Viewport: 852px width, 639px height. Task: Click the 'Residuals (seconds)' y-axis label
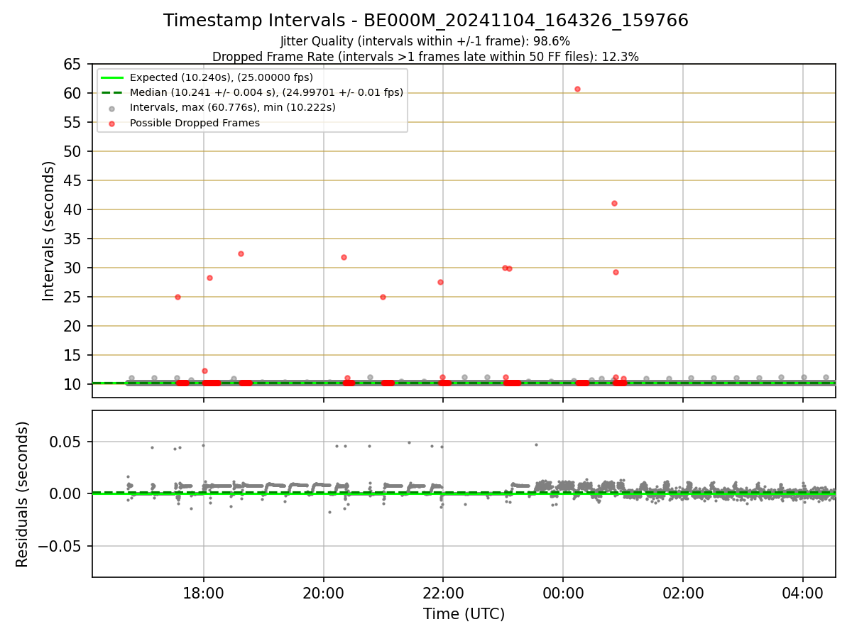tap(23, 494)
